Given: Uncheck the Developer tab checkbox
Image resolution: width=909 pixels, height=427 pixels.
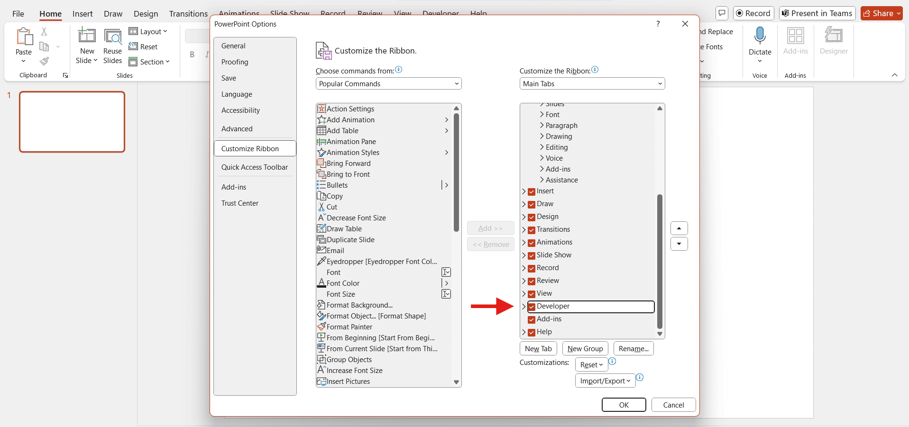Looking at the screenshot, I should [x=532, y=307].
